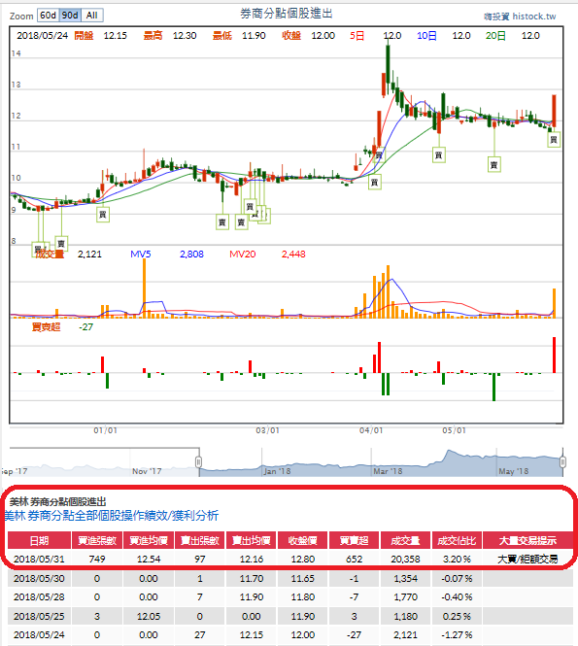The image size is (578, 646).
Task: Click the 成交佔比 column header
Action: click(x=457, y=540)
